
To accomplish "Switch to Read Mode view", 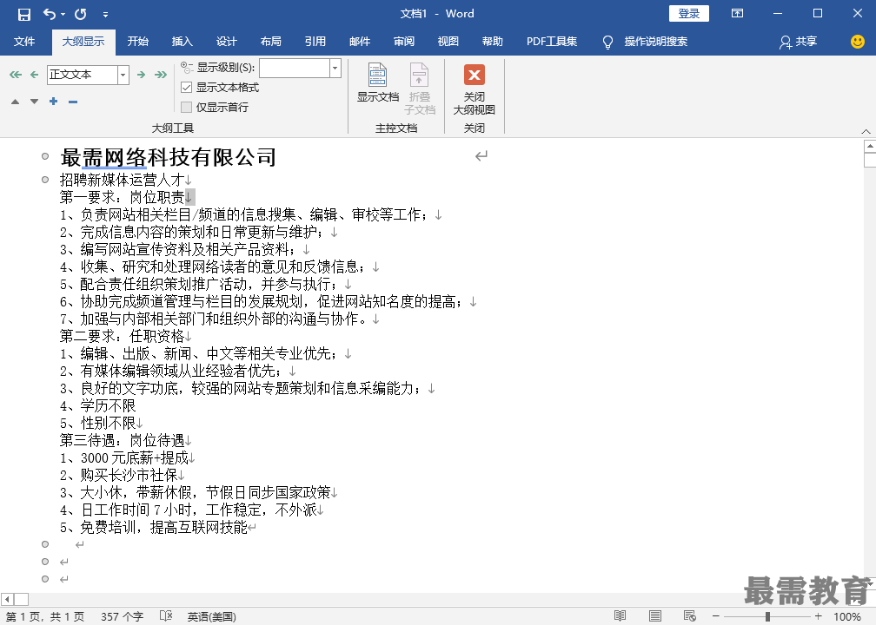I will (620, 616).
